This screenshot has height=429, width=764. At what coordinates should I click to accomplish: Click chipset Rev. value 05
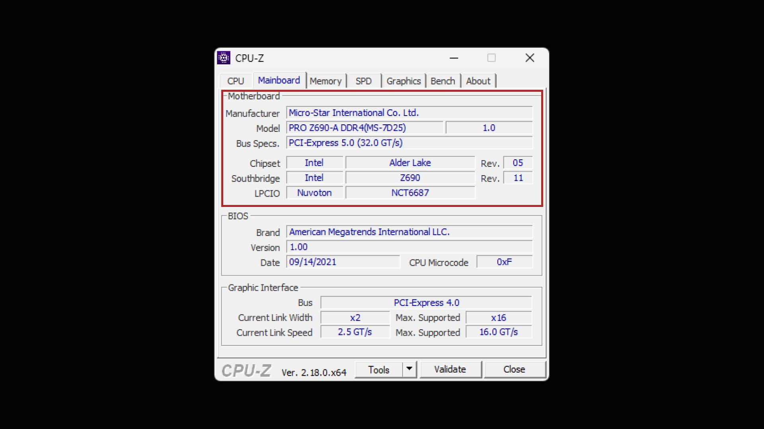pos(518,163)
